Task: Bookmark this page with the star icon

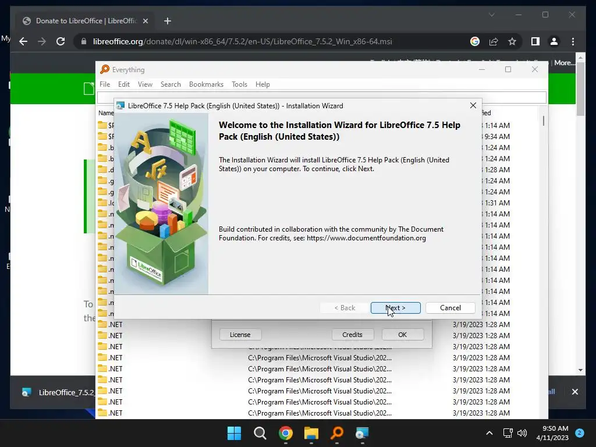Action: [x=512, y=41]
